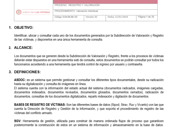Click the red header banner bar

pyautogui.click(x=105, y=2)
